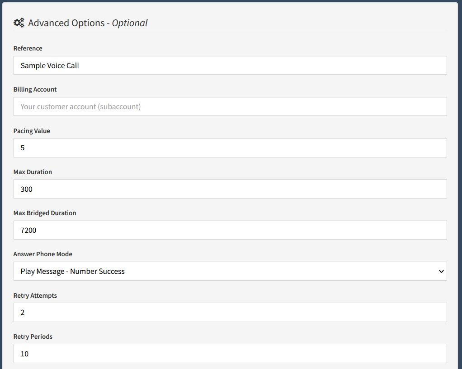Click the dropdown chevron on Answer Phone Mode
The width and height of the screenshot is (462, 369).
(x=442, y=271)
